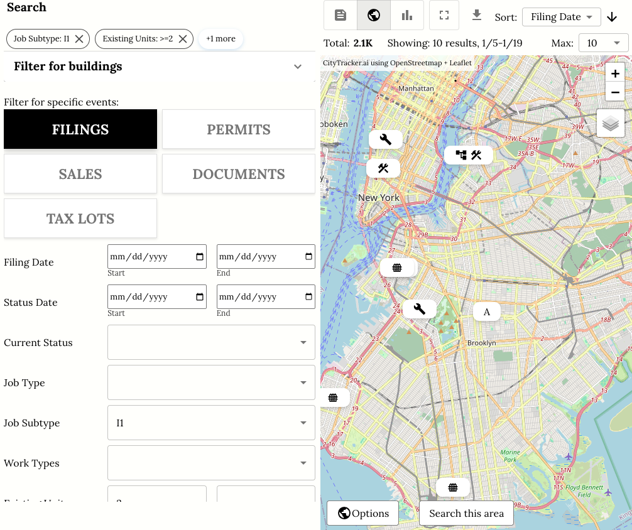
Task: Open the Sort Filing Date dropdown
Action: 561,17
